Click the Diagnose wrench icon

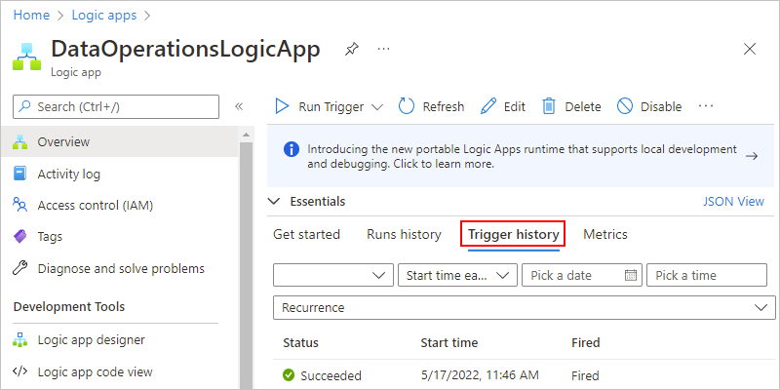[x=19, y=269]
